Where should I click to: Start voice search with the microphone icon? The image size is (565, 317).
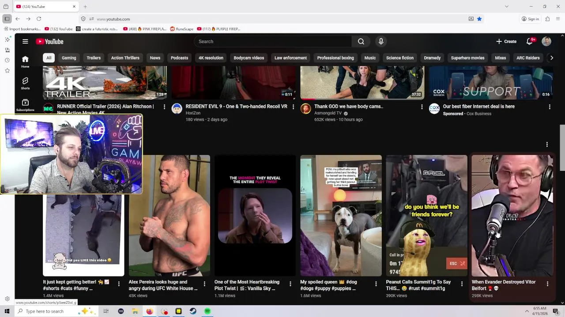pos(381,41)
